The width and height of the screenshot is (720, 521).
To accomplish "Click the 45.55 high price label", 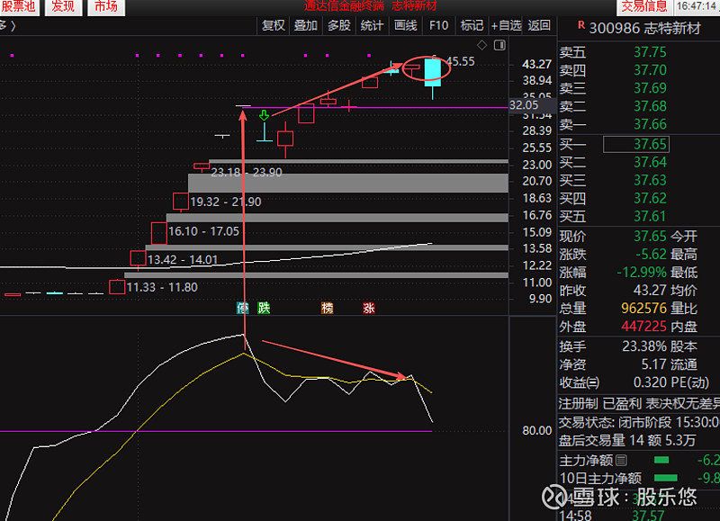I will point(461,61).
